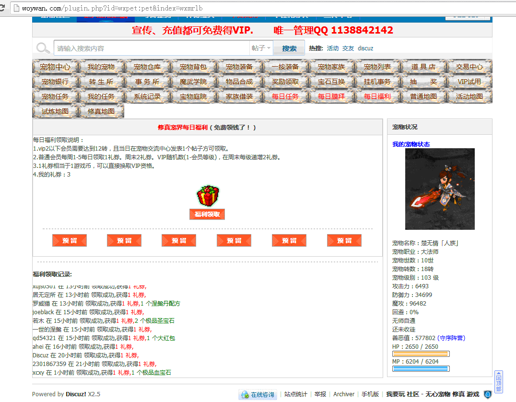The width and height of the screenshot is (516, 402).
Task: Open the 交易中心 menu
Action: (469, 67)
